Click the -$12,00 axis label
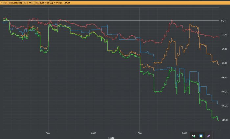Image resolution: width=230 pixels, height=139 pixels. tap(224, 106)
